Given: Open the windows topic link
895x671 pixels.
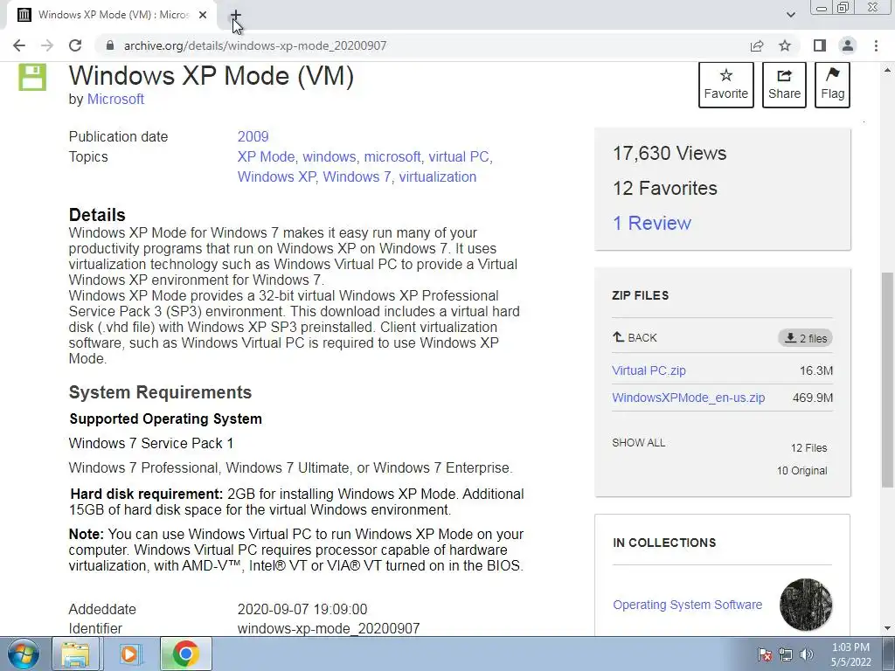Looking at the screenshot, I should click(329, 157).
